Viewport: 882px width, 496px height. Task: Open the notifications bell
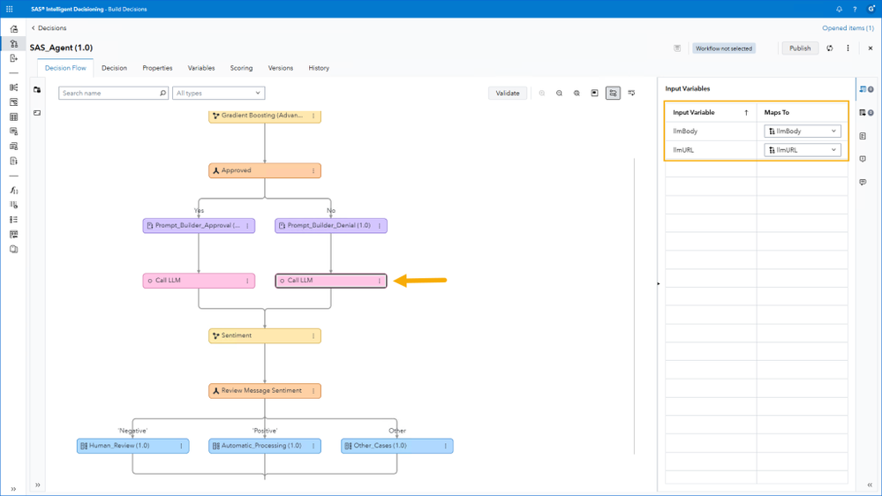839,9
